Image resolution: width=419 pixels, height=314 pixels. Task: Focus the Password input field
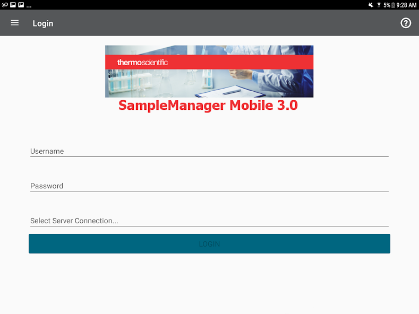209,186
